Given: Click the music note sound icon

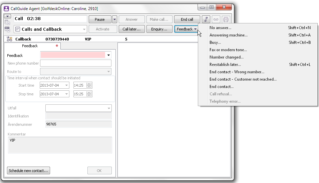Looking at the screenshot, I should tap(206, 19).
